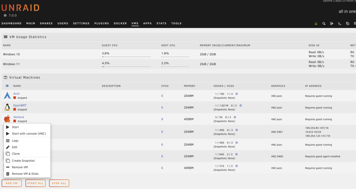Open the Main tab
Viewport: 356px width, 189px height.
pos(31,23)
